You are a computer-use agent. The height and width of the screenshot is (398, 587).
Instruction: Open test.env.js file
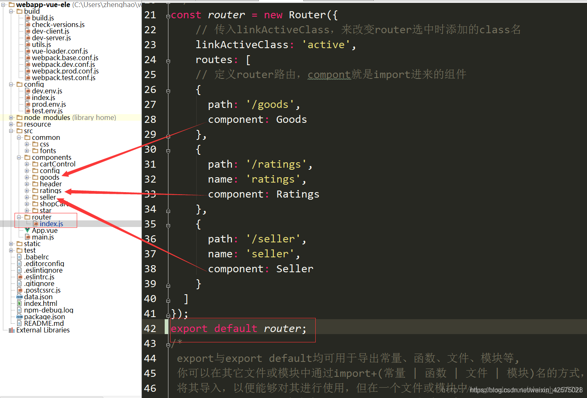pos(47,111)
